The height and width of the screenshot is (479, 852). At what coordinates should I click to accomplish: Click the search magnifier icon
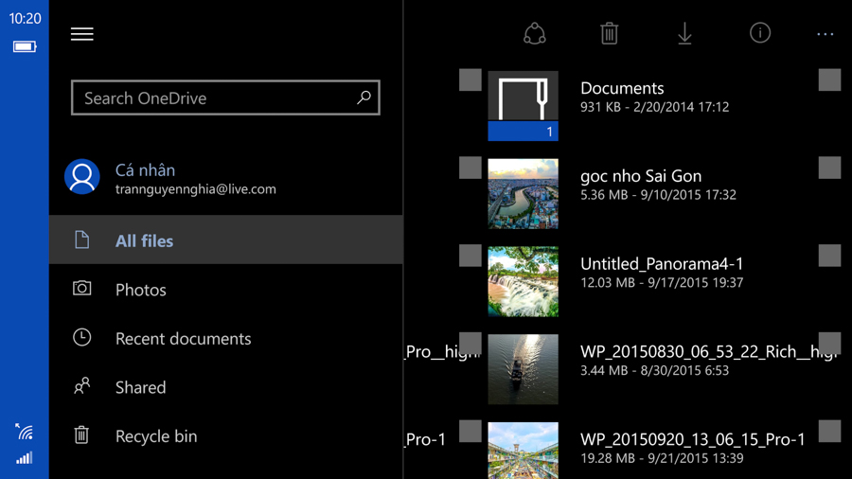(x=364, y=98)
